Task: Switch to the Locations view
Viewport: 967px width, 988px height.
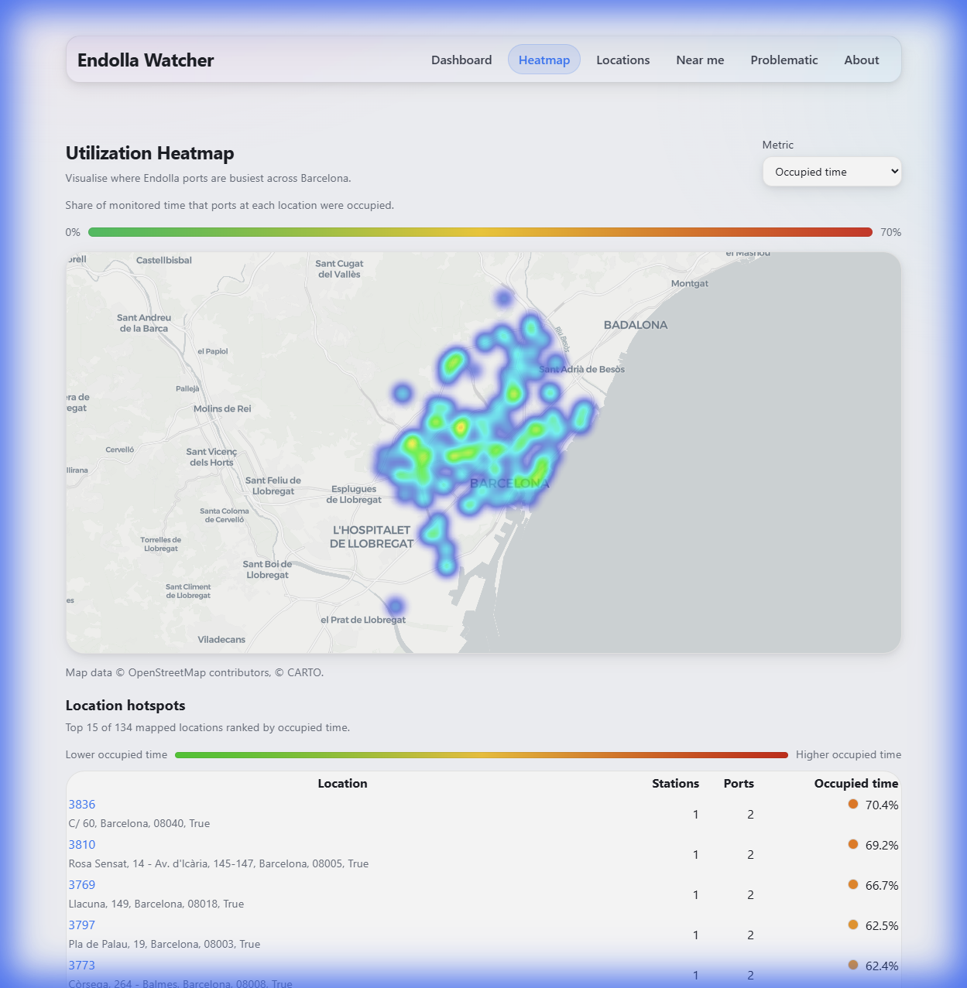Action: (x=622, y=60)
